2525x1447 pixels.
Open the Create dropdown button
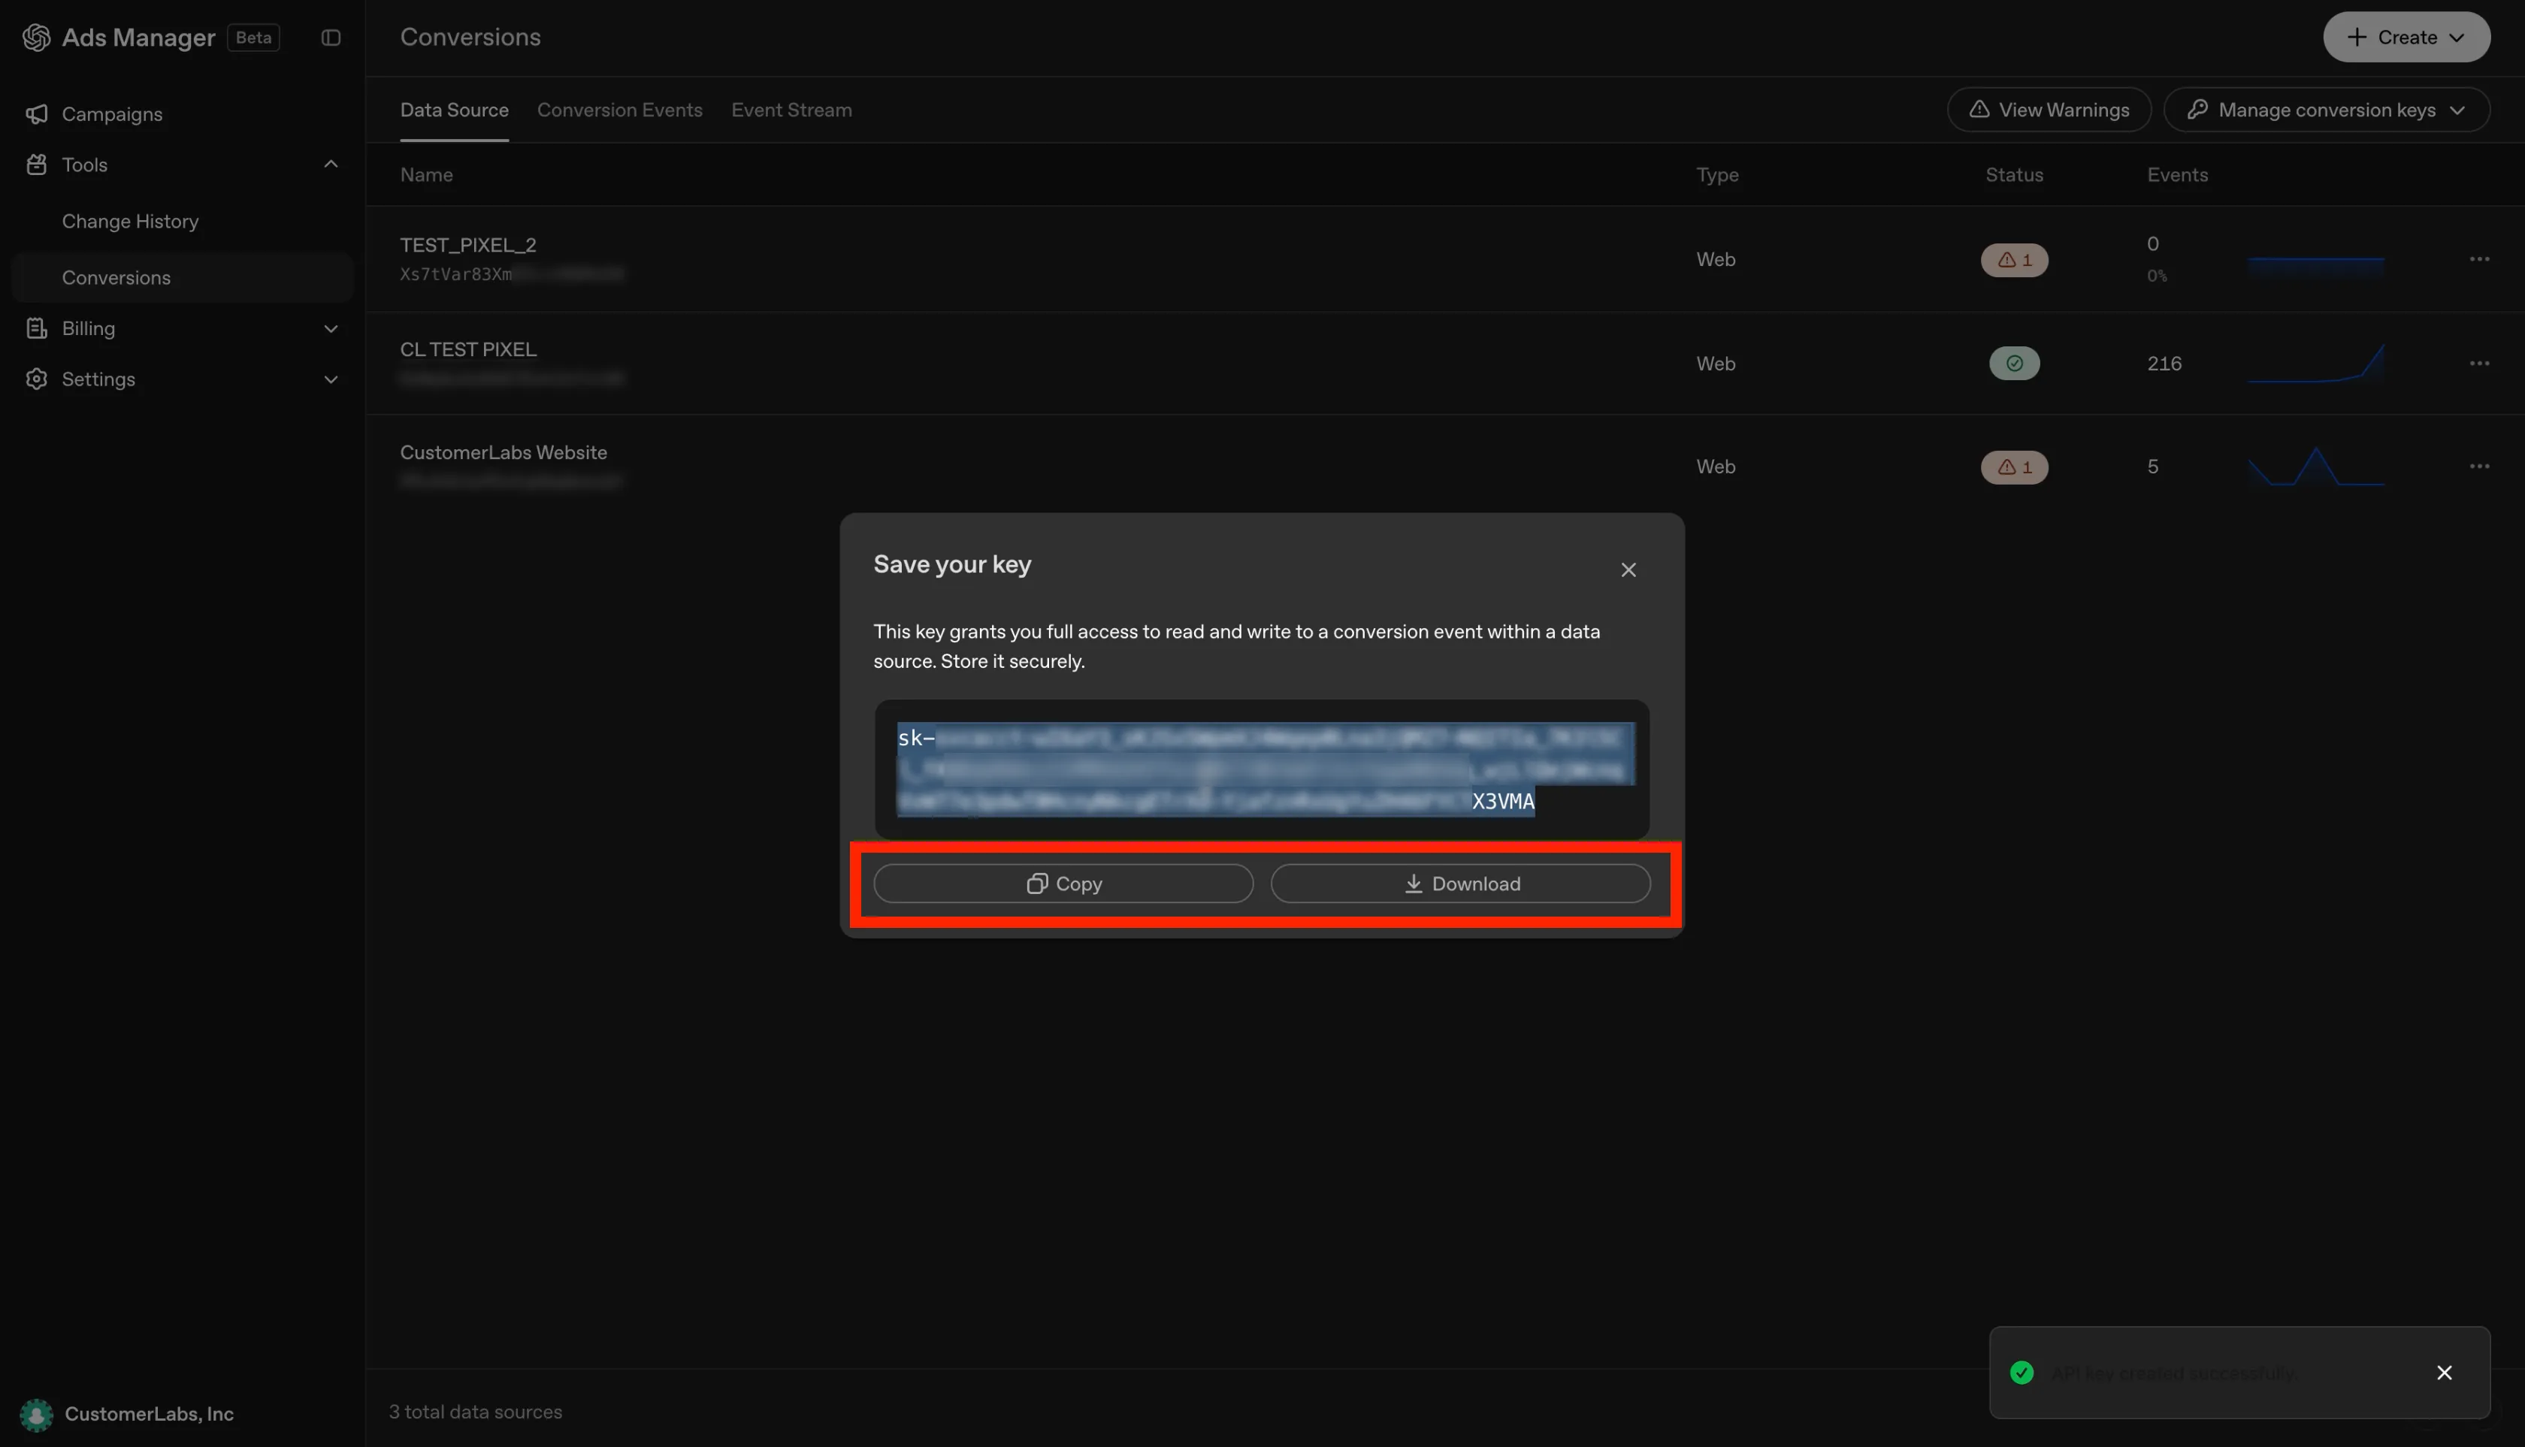(x=2406, y=37)
